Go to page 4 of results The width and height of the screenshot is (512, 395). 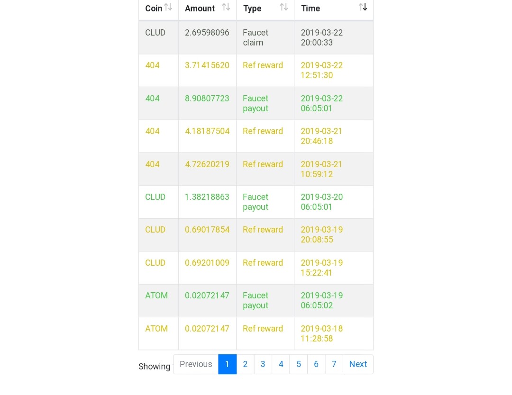pos(281,364)
